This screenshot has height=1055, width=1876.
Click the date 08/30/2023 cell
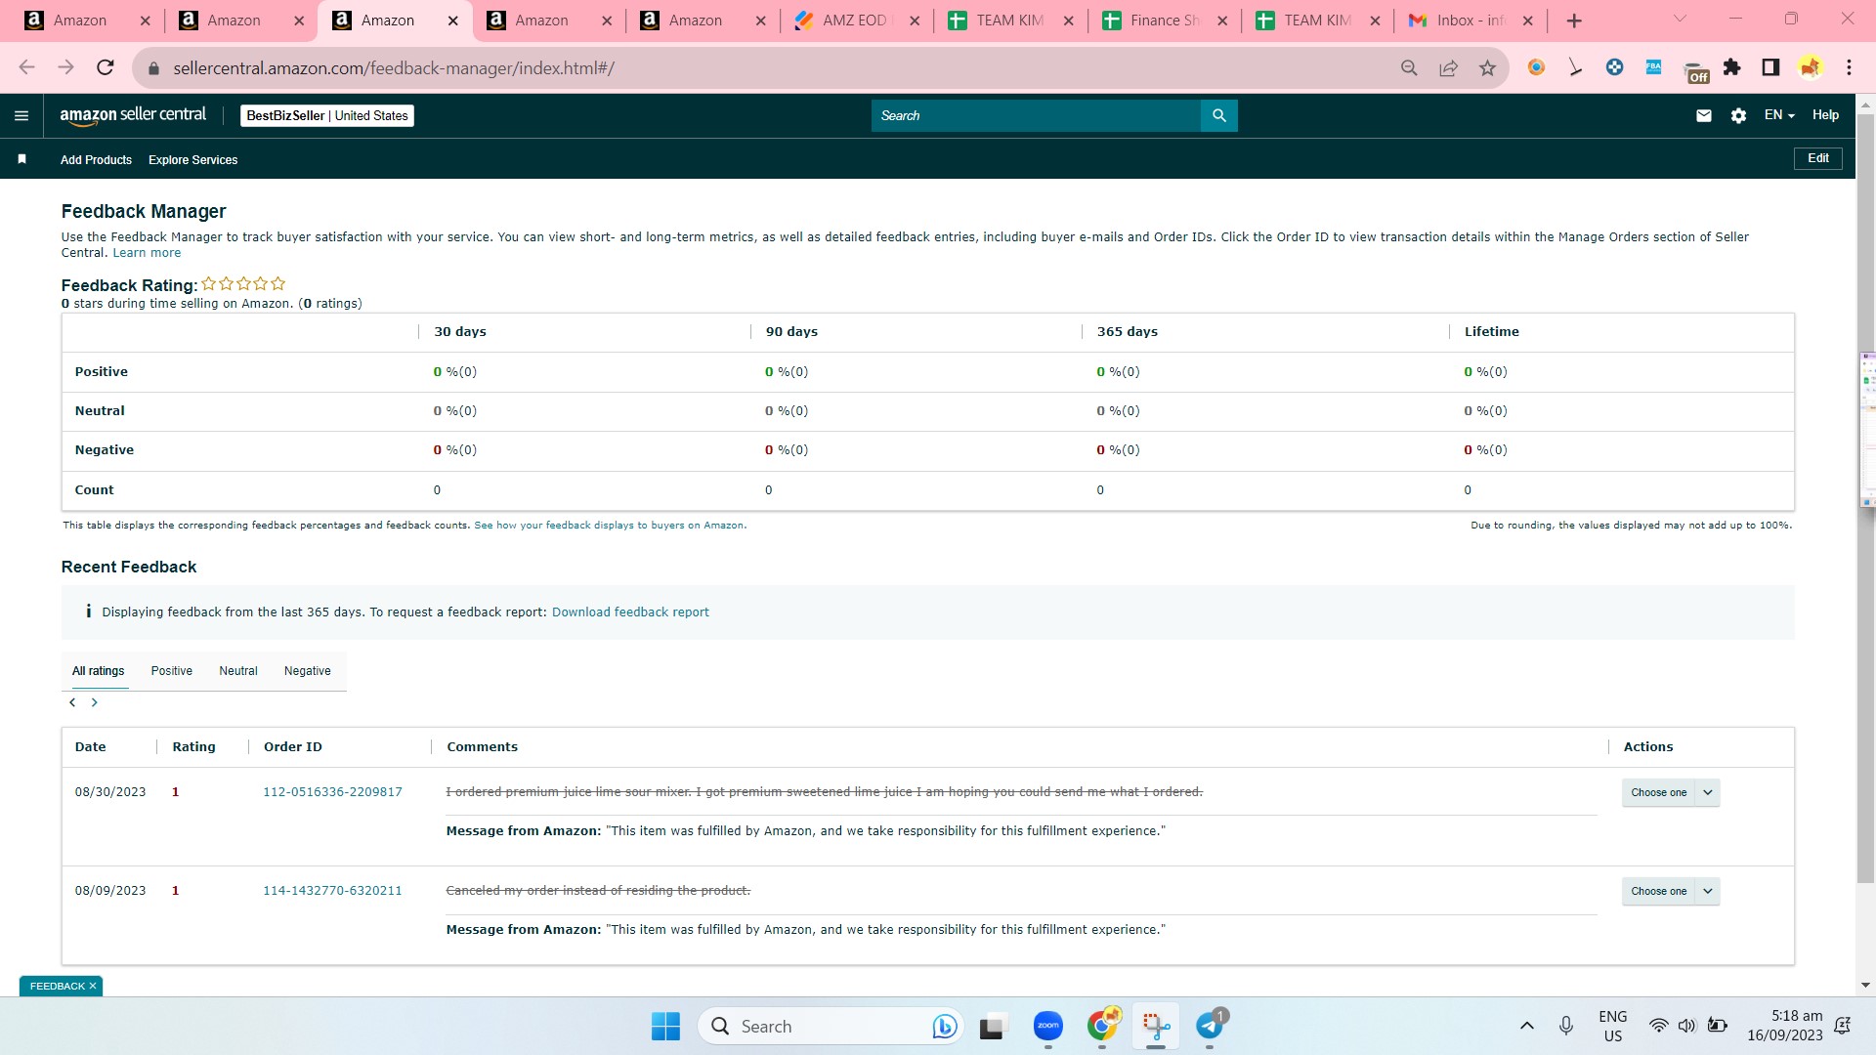110,792
